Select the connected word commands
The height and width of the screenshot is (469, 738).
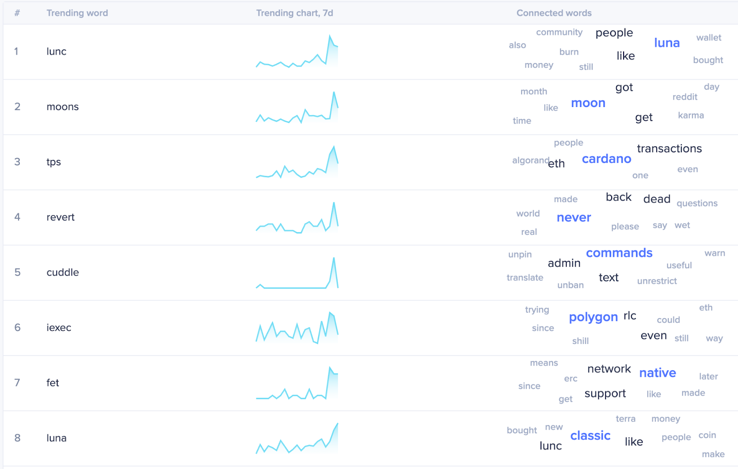click(619, 253)
